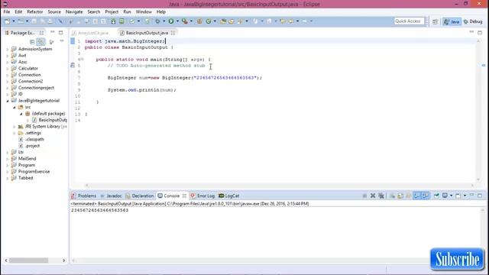Click the Subscribe button
Screen dimensions: 489x275
pyautogui.click(x=457, y=259)
